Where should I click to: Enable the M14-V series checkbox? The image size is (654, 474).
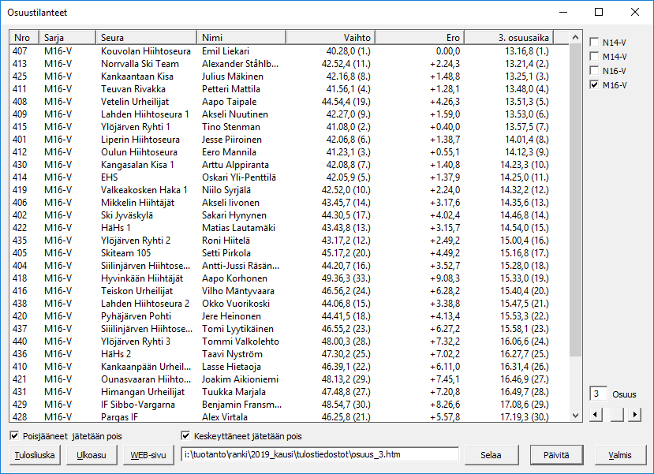pos(595,57)
